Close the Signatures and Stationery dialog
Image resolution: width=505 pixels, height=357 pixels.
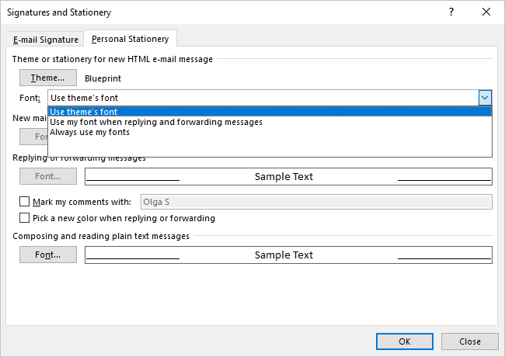pyautogui.click(x=486, y=12)
